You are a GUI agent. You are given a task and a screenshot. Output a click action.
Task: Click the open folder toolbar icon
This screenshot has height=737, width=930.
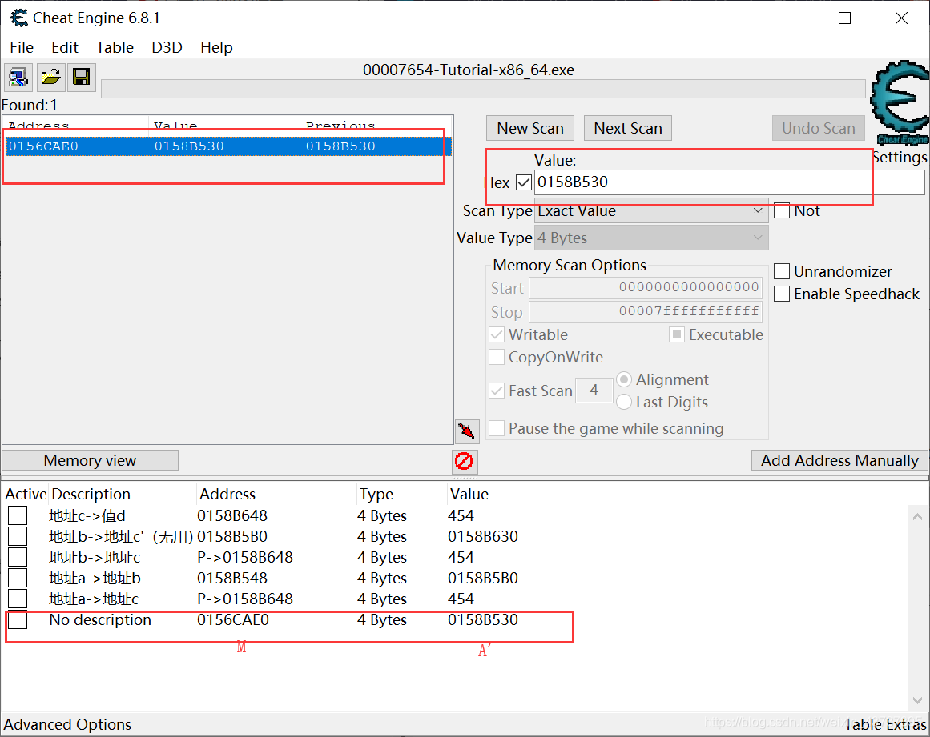51,77
